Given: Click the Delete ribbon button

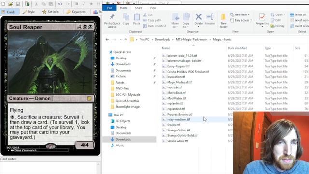Looking at the screenshot, I should (x=198, y=20).
